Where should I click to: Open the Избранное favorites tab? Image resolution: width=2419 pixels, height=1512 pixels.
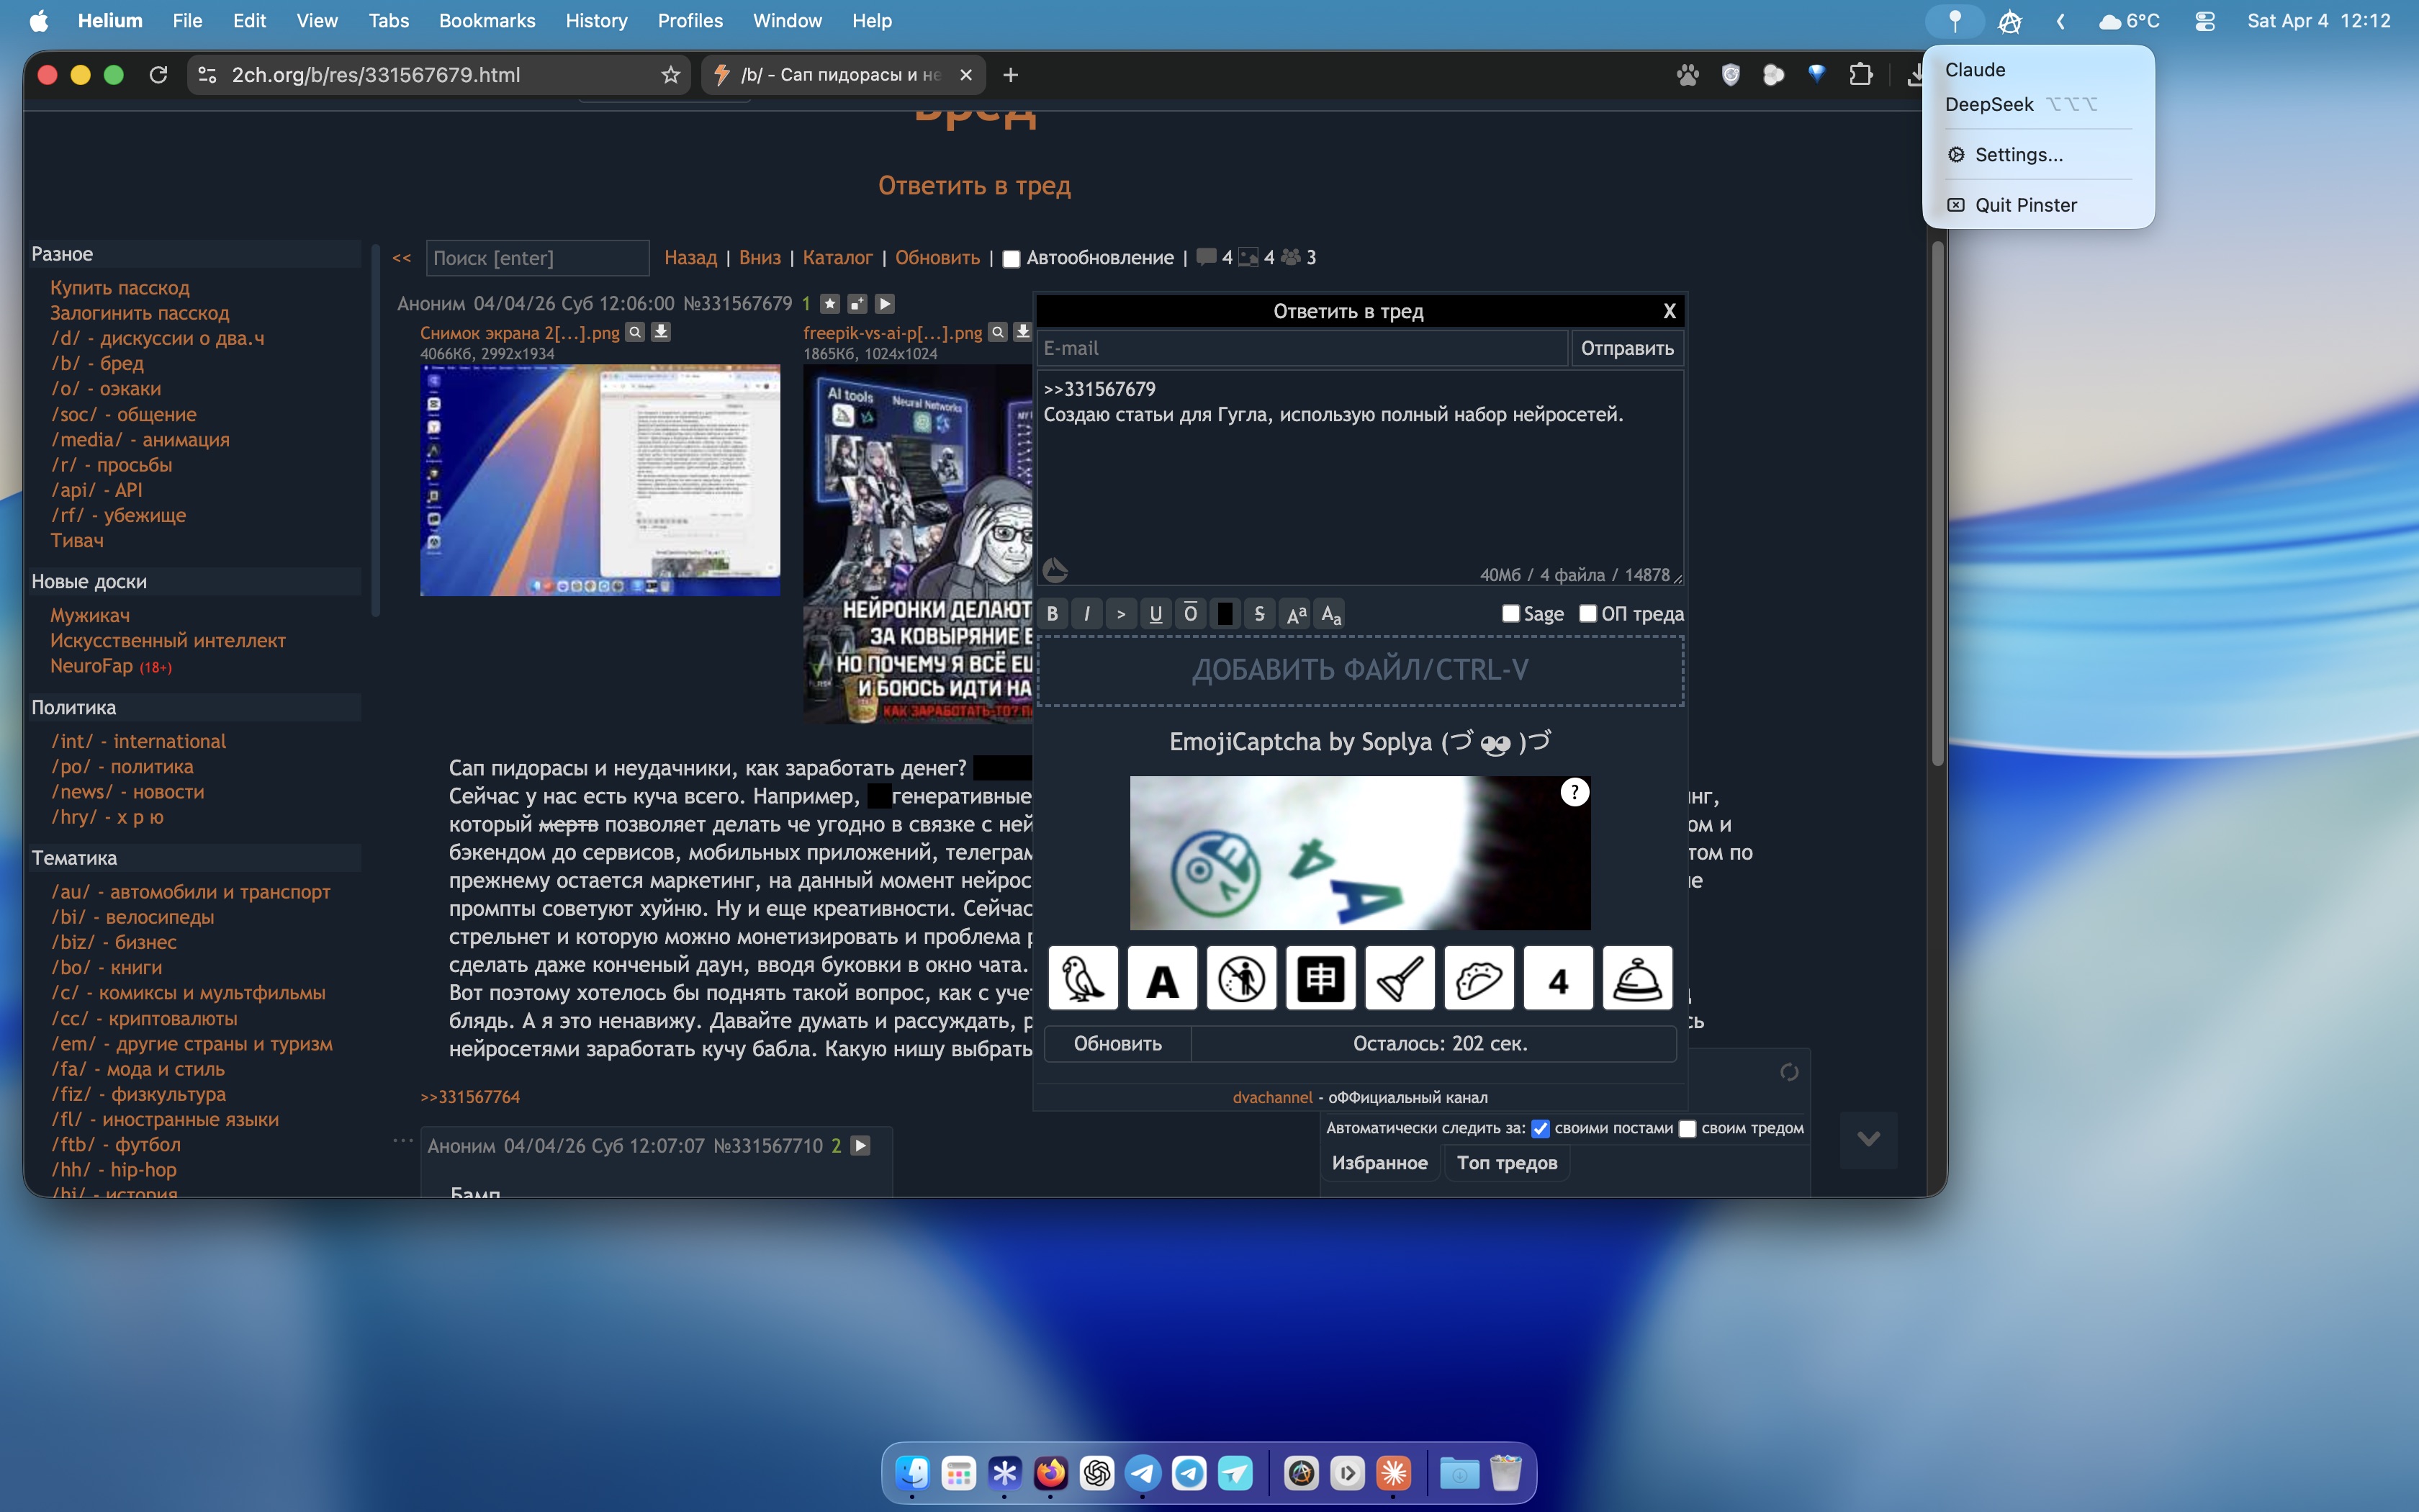[1379, 1163]
